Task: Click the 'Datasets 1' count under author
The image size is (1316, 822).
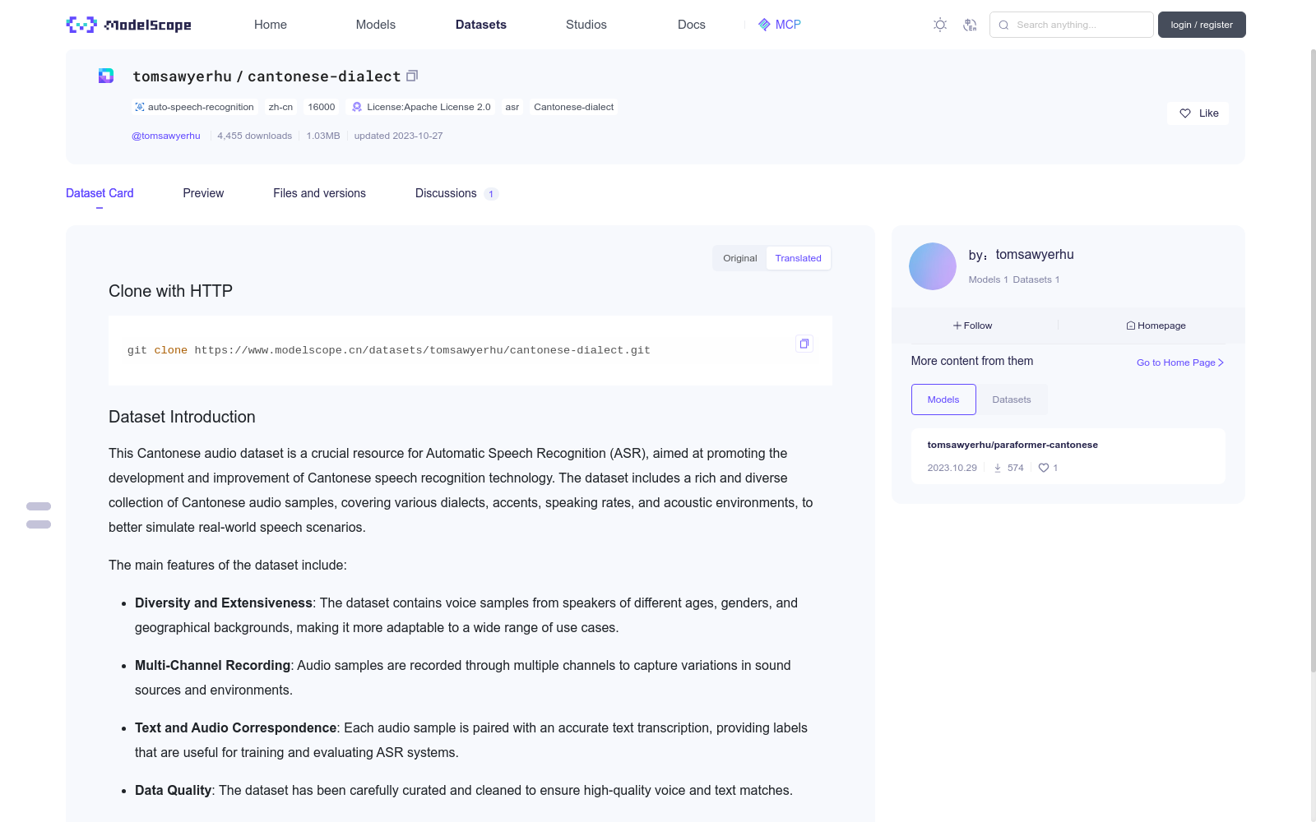Action: [x=1036, y=279]
